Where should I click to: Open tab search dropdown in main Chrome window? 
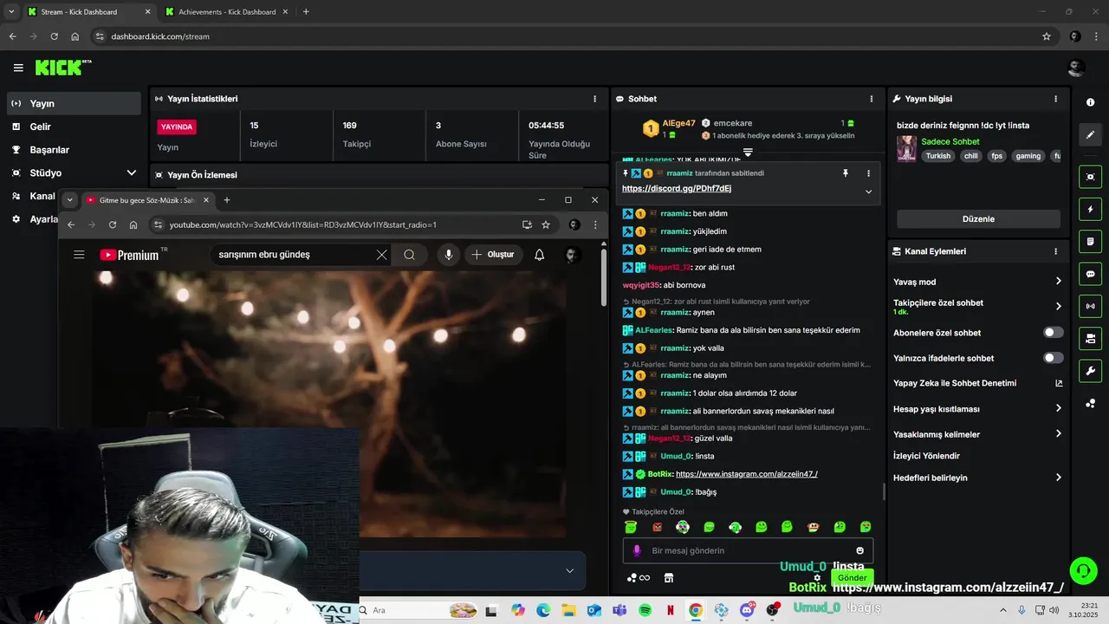11,11
